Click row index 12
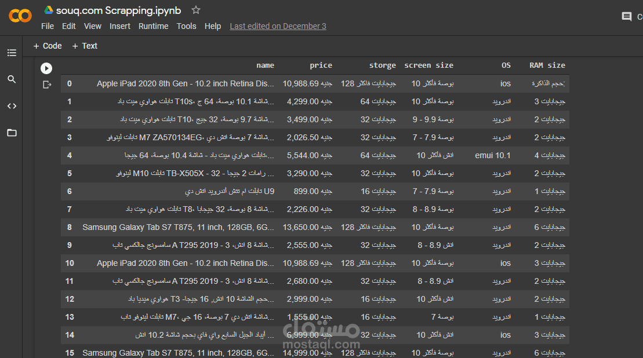The height and width of the screenshot is (358, 643). click(x=70, y=299)
